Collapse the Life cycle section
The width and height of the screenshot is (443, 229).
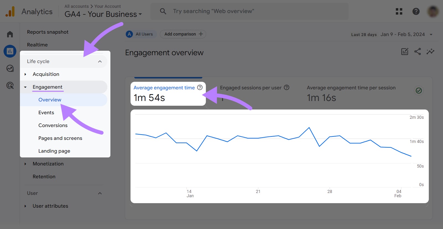point(100,61)
